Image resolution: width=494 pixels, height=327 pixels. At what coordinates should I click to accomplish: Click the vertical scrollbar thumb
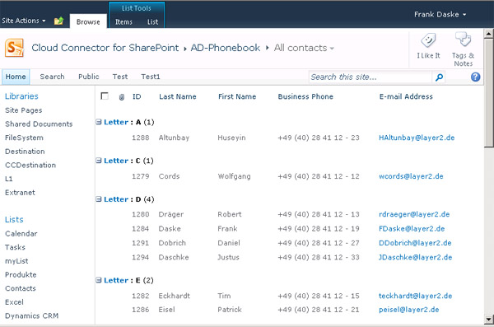[x=488, y=93]
